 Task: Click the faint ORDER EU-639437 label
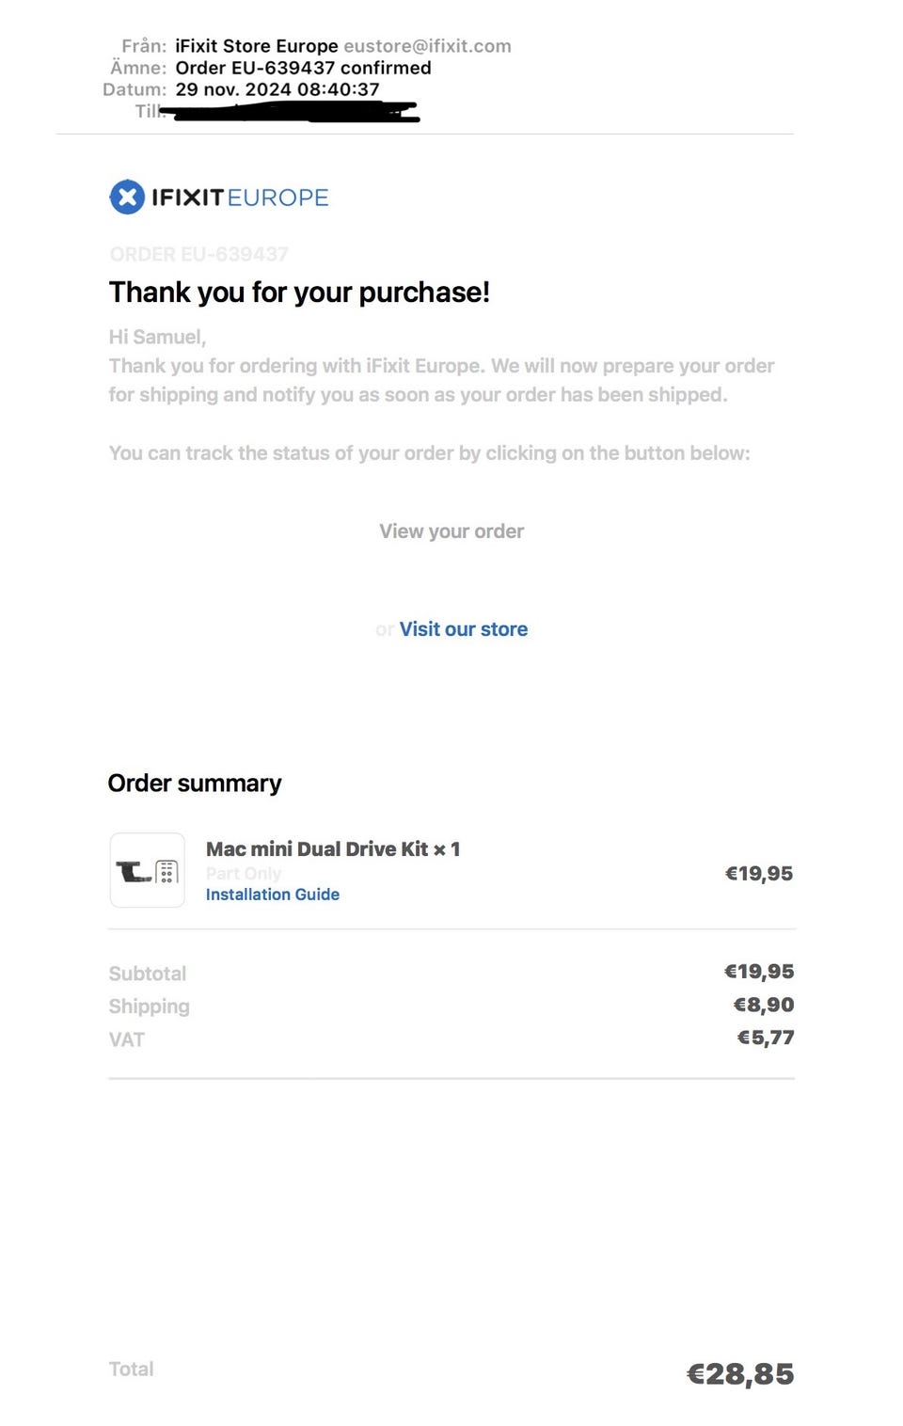pyautogui.click(x=198, y=254)
